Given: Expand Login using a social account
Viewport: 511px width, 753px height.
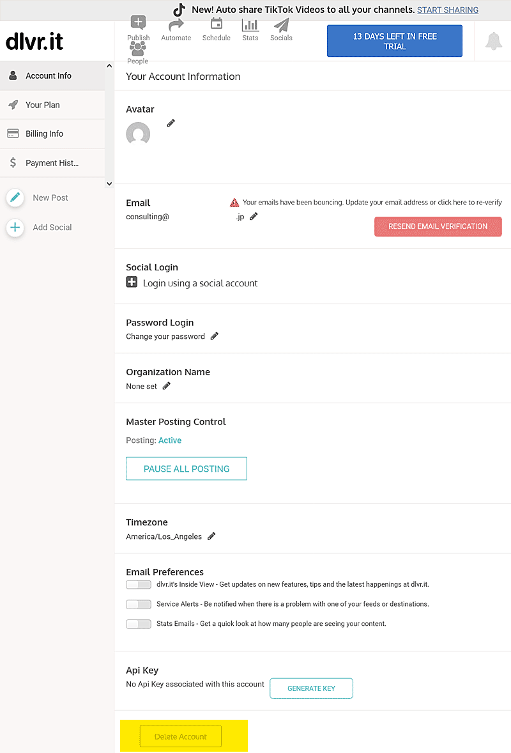Looking at the screenshot, I should pyautogui.click(x=132, y=283).
